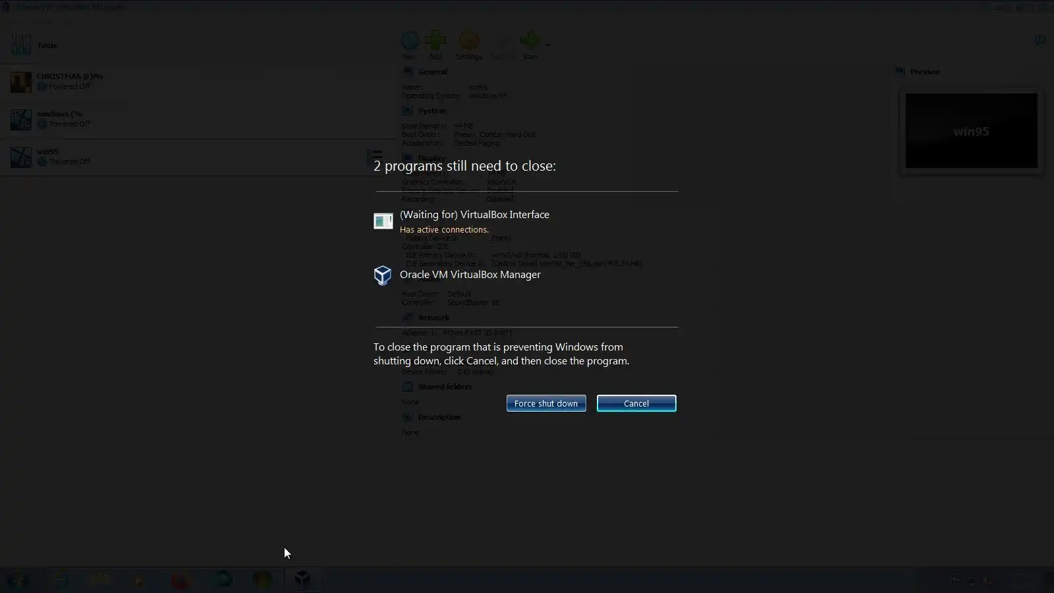Select "(Waiting for) VirtualBox Interface" entry text
The height and width of the screenshot is (593, 1054).
(x=474, y=215)
